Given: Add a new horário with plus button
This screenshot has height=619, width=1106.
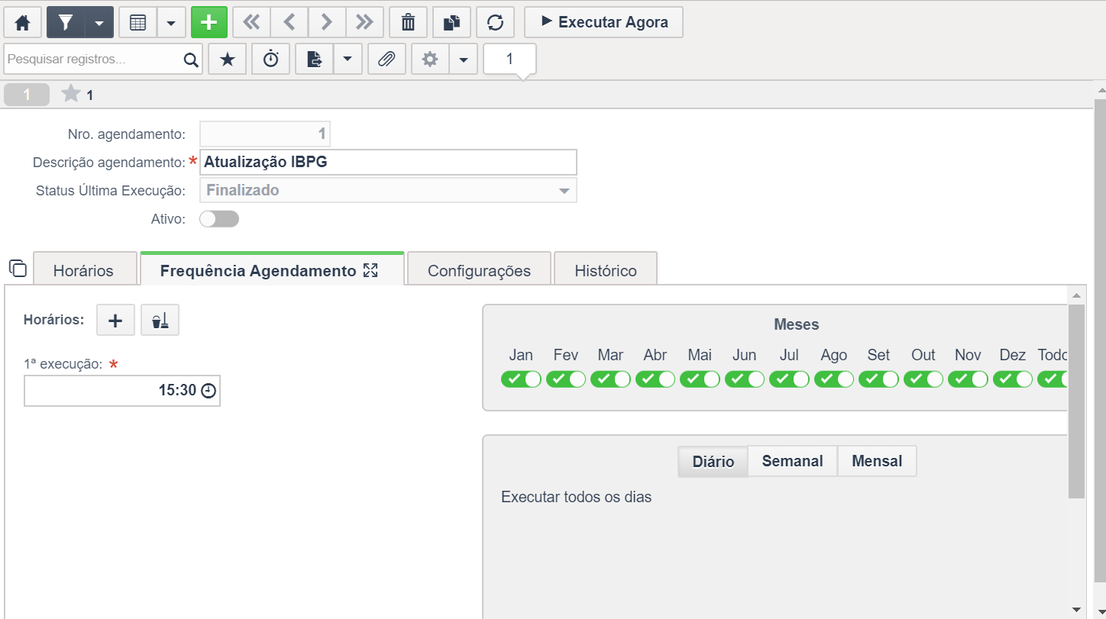Looking at the screenshot, I should pyautogui.click(x=115, y=321).
